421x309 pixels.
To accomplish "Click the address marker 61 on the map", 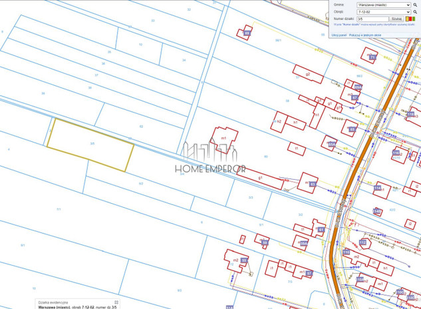I will tap(321, 229).
